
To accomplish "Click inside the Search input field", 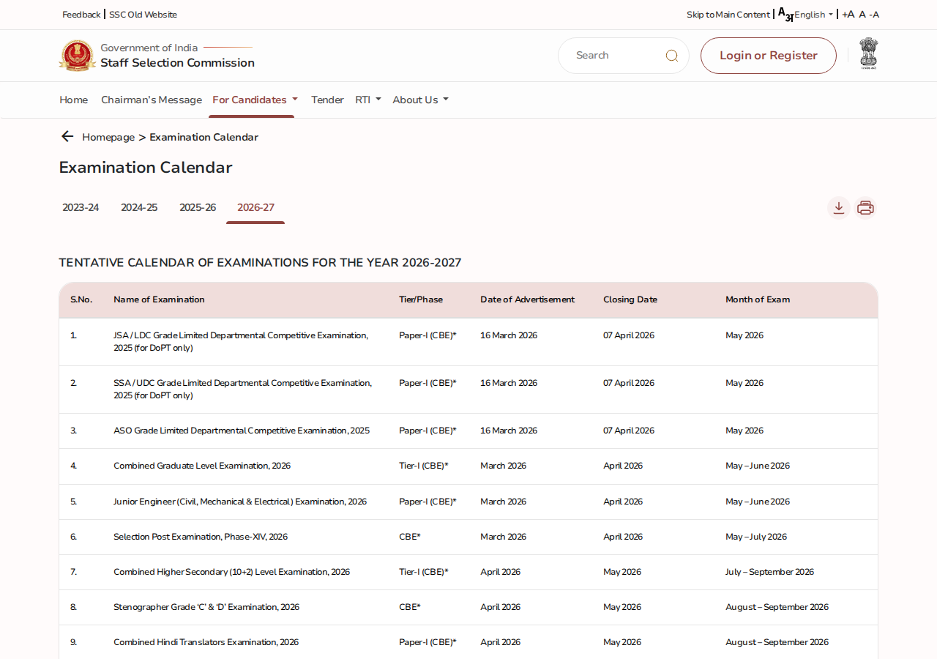I will tap(615, 56).
